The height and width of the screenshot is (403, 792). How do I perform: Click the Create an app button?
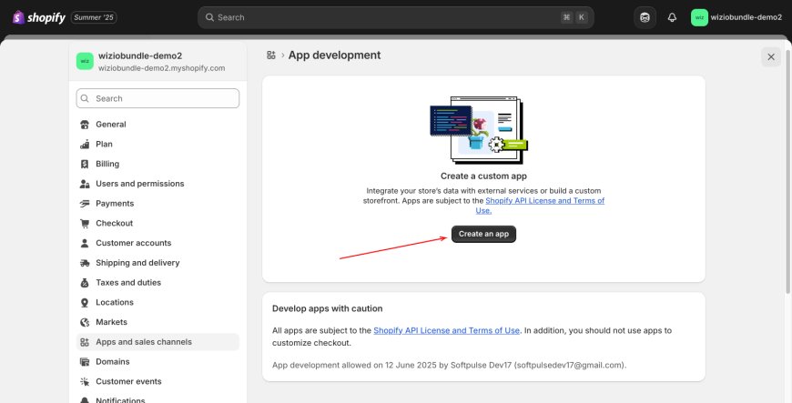[x=483, y=234]
